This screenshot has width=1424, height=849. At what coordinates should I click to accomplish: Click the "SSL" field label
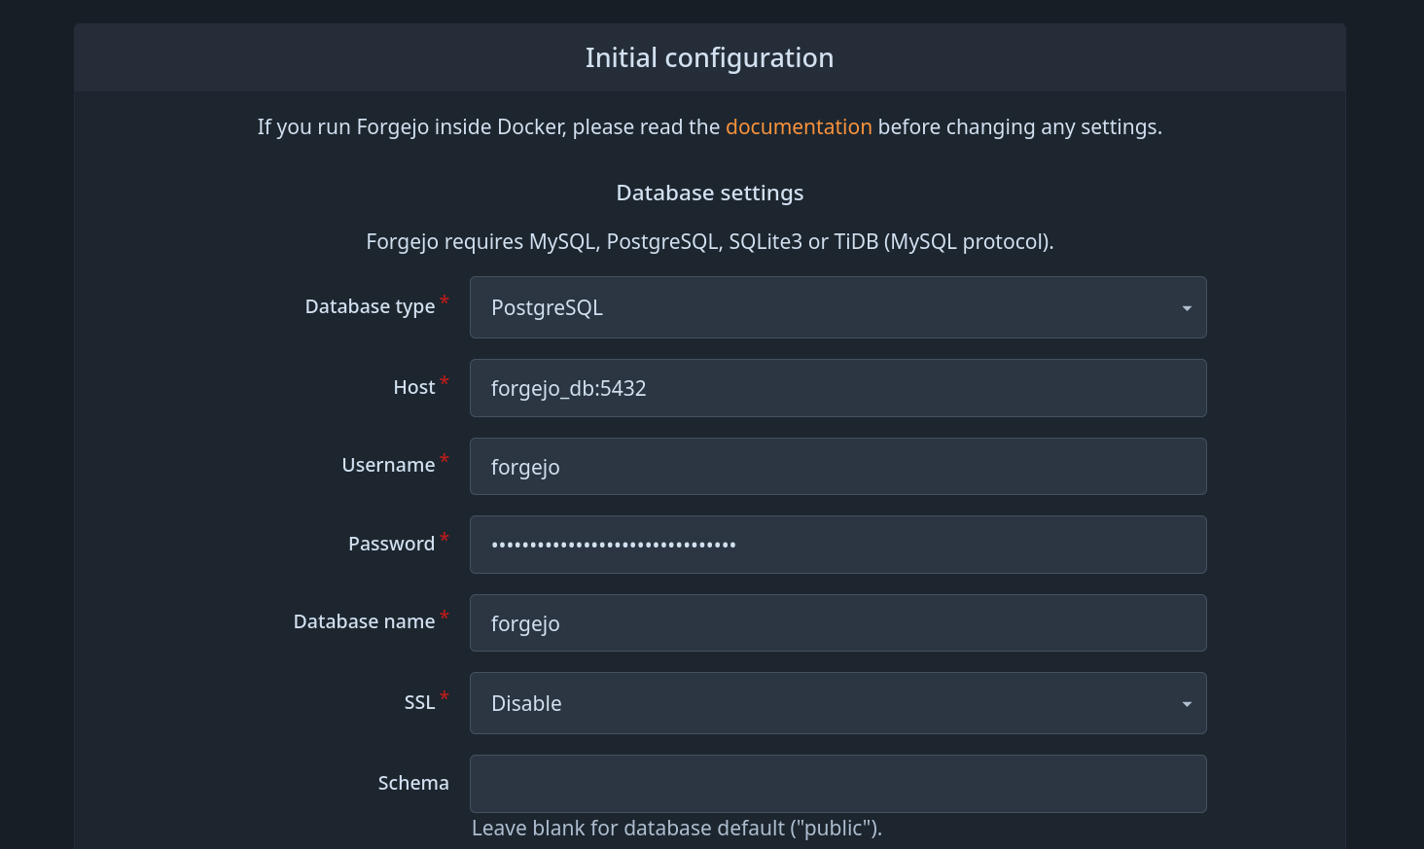coord(419,702)
